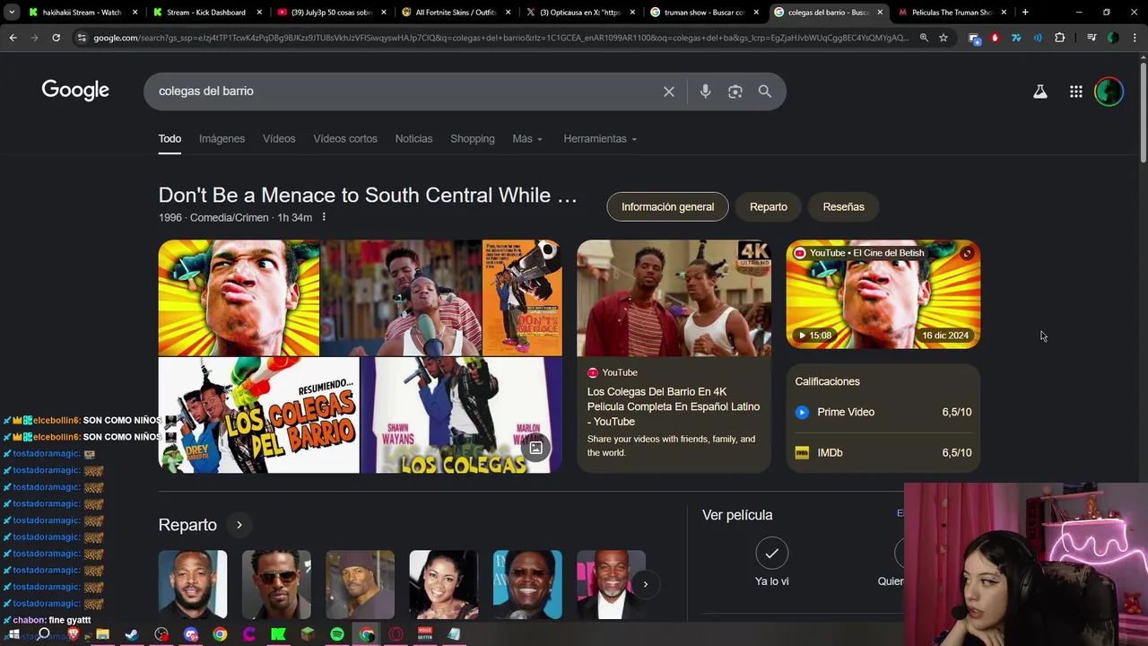This screenshot has height=646, width=1148.
Task: Close the Peliculas The Truman Show tab
Action: (1004, 13)
